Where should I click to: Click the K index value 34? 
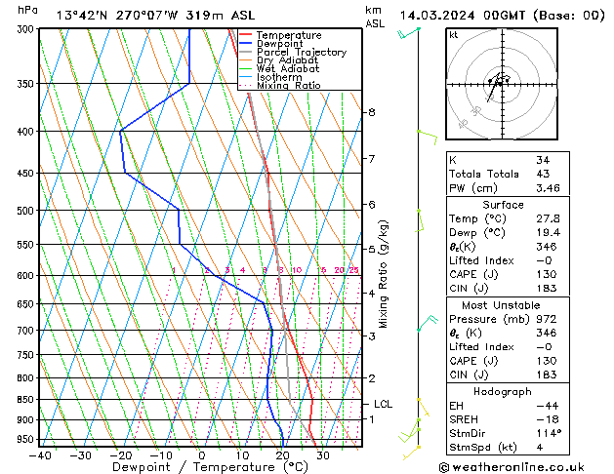point(543,160)
